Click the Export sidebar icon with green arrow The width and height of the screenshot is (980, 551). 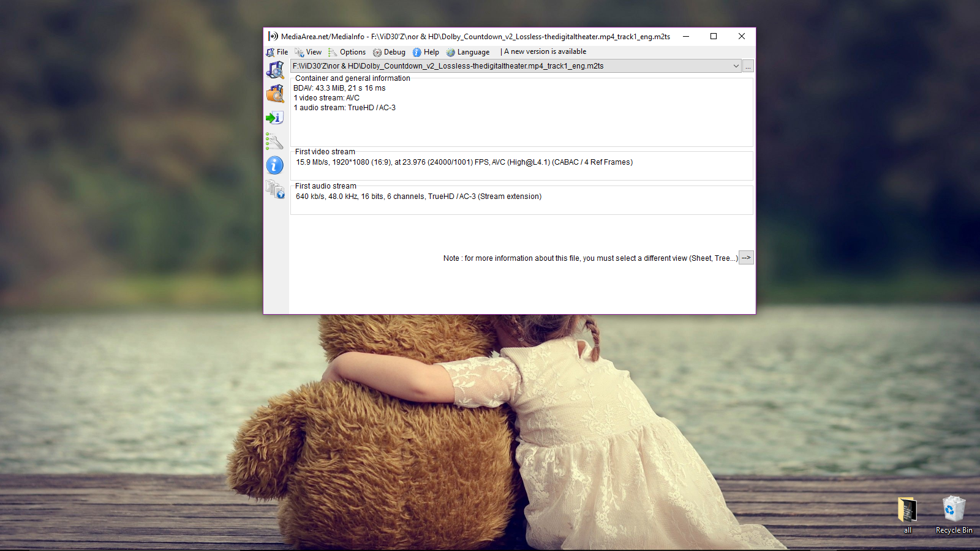point(275,118)
